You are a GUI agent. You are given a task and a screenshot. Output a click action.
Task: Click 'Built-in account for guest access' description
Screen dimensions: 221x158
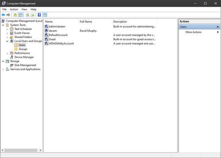coord(134,39)
